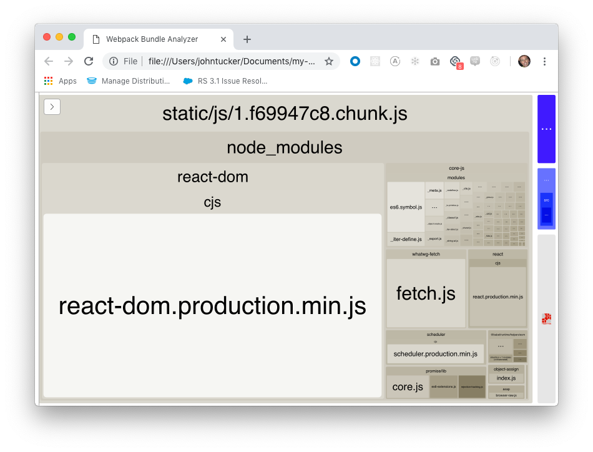Select the es6.symbol.js block
This screenshot has width=593, height=452.
[x=406, y=207]
